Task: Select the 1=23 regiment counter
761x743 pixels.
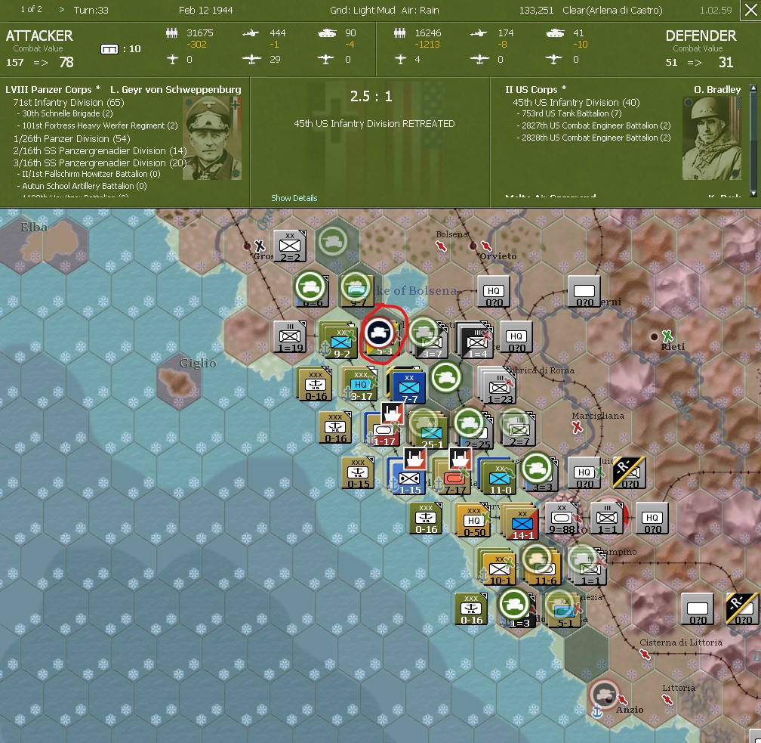Action: point(500,387)
